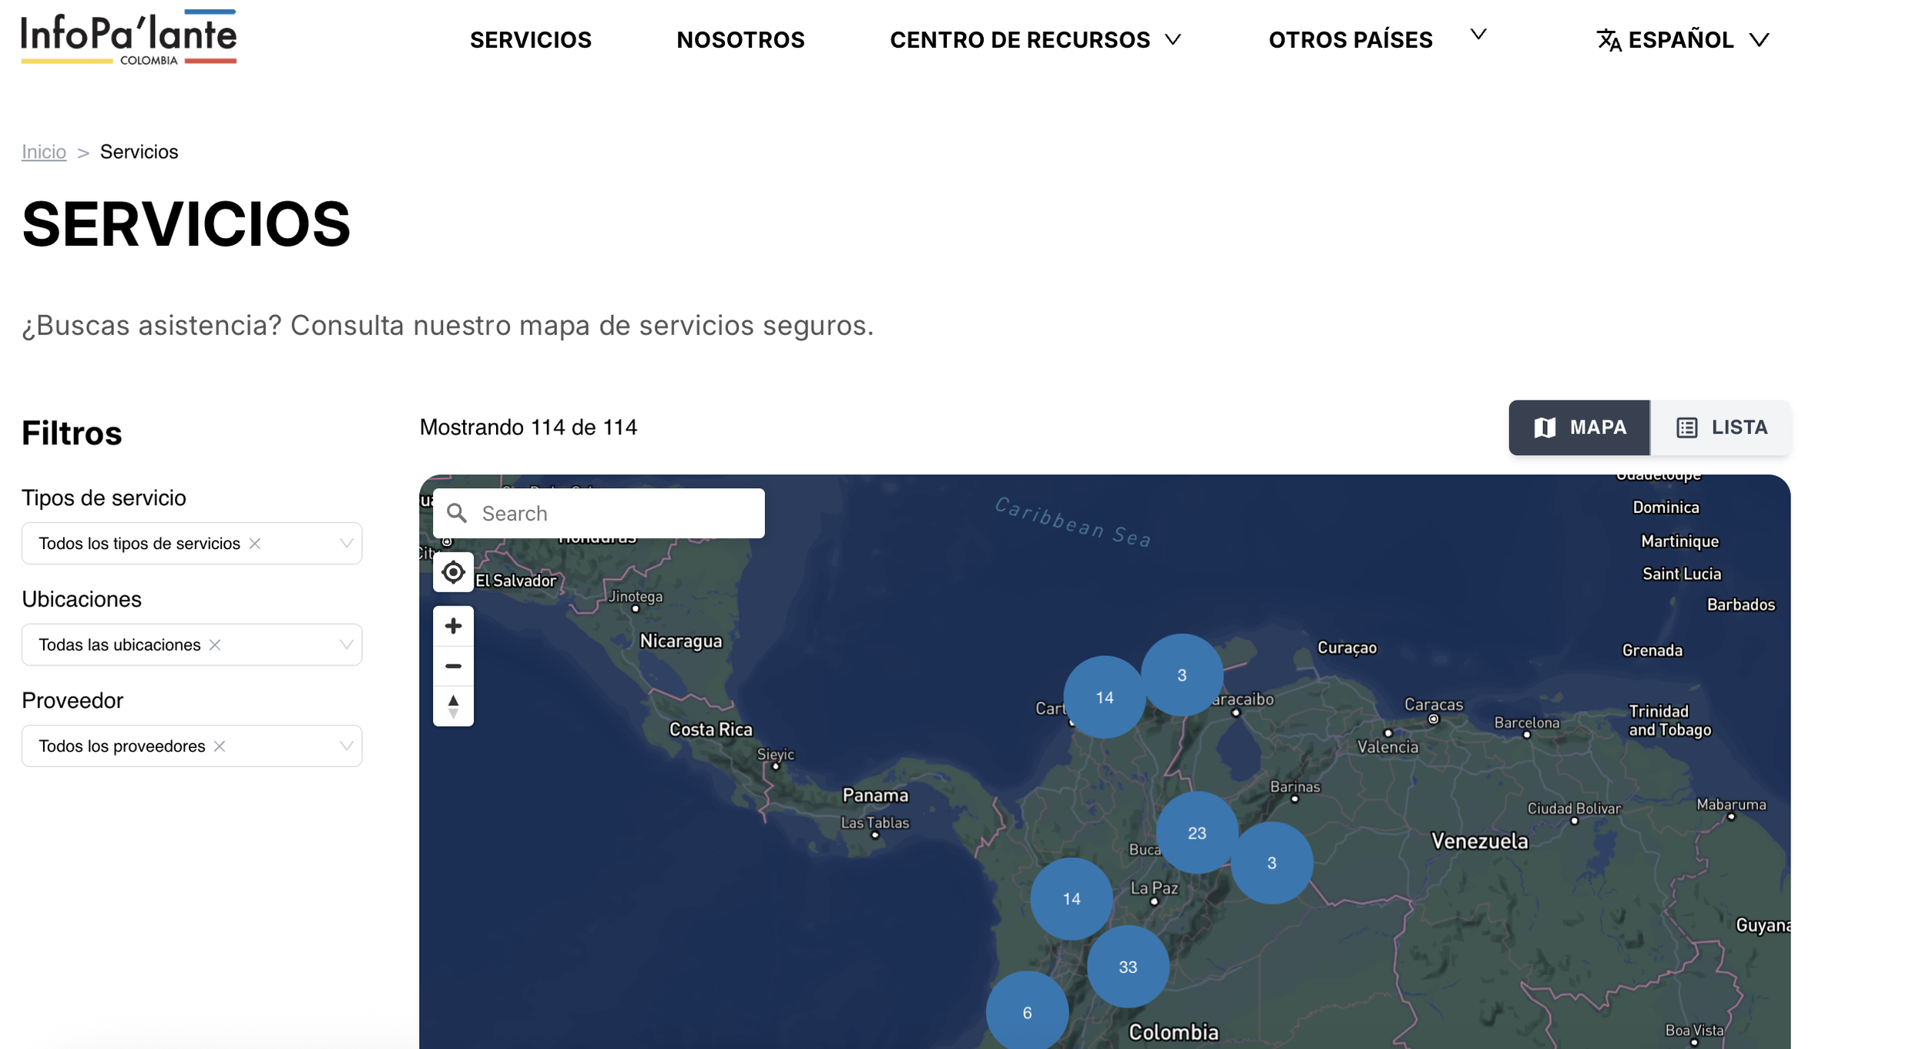This screenshot has width=1926, height=1049.
Task: Select the map locate-me icon
Action: click(x=454, y=572)
